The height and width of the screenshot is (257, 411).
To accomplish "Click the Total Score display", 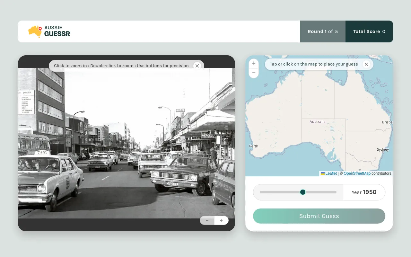I will tap(369, 31).
